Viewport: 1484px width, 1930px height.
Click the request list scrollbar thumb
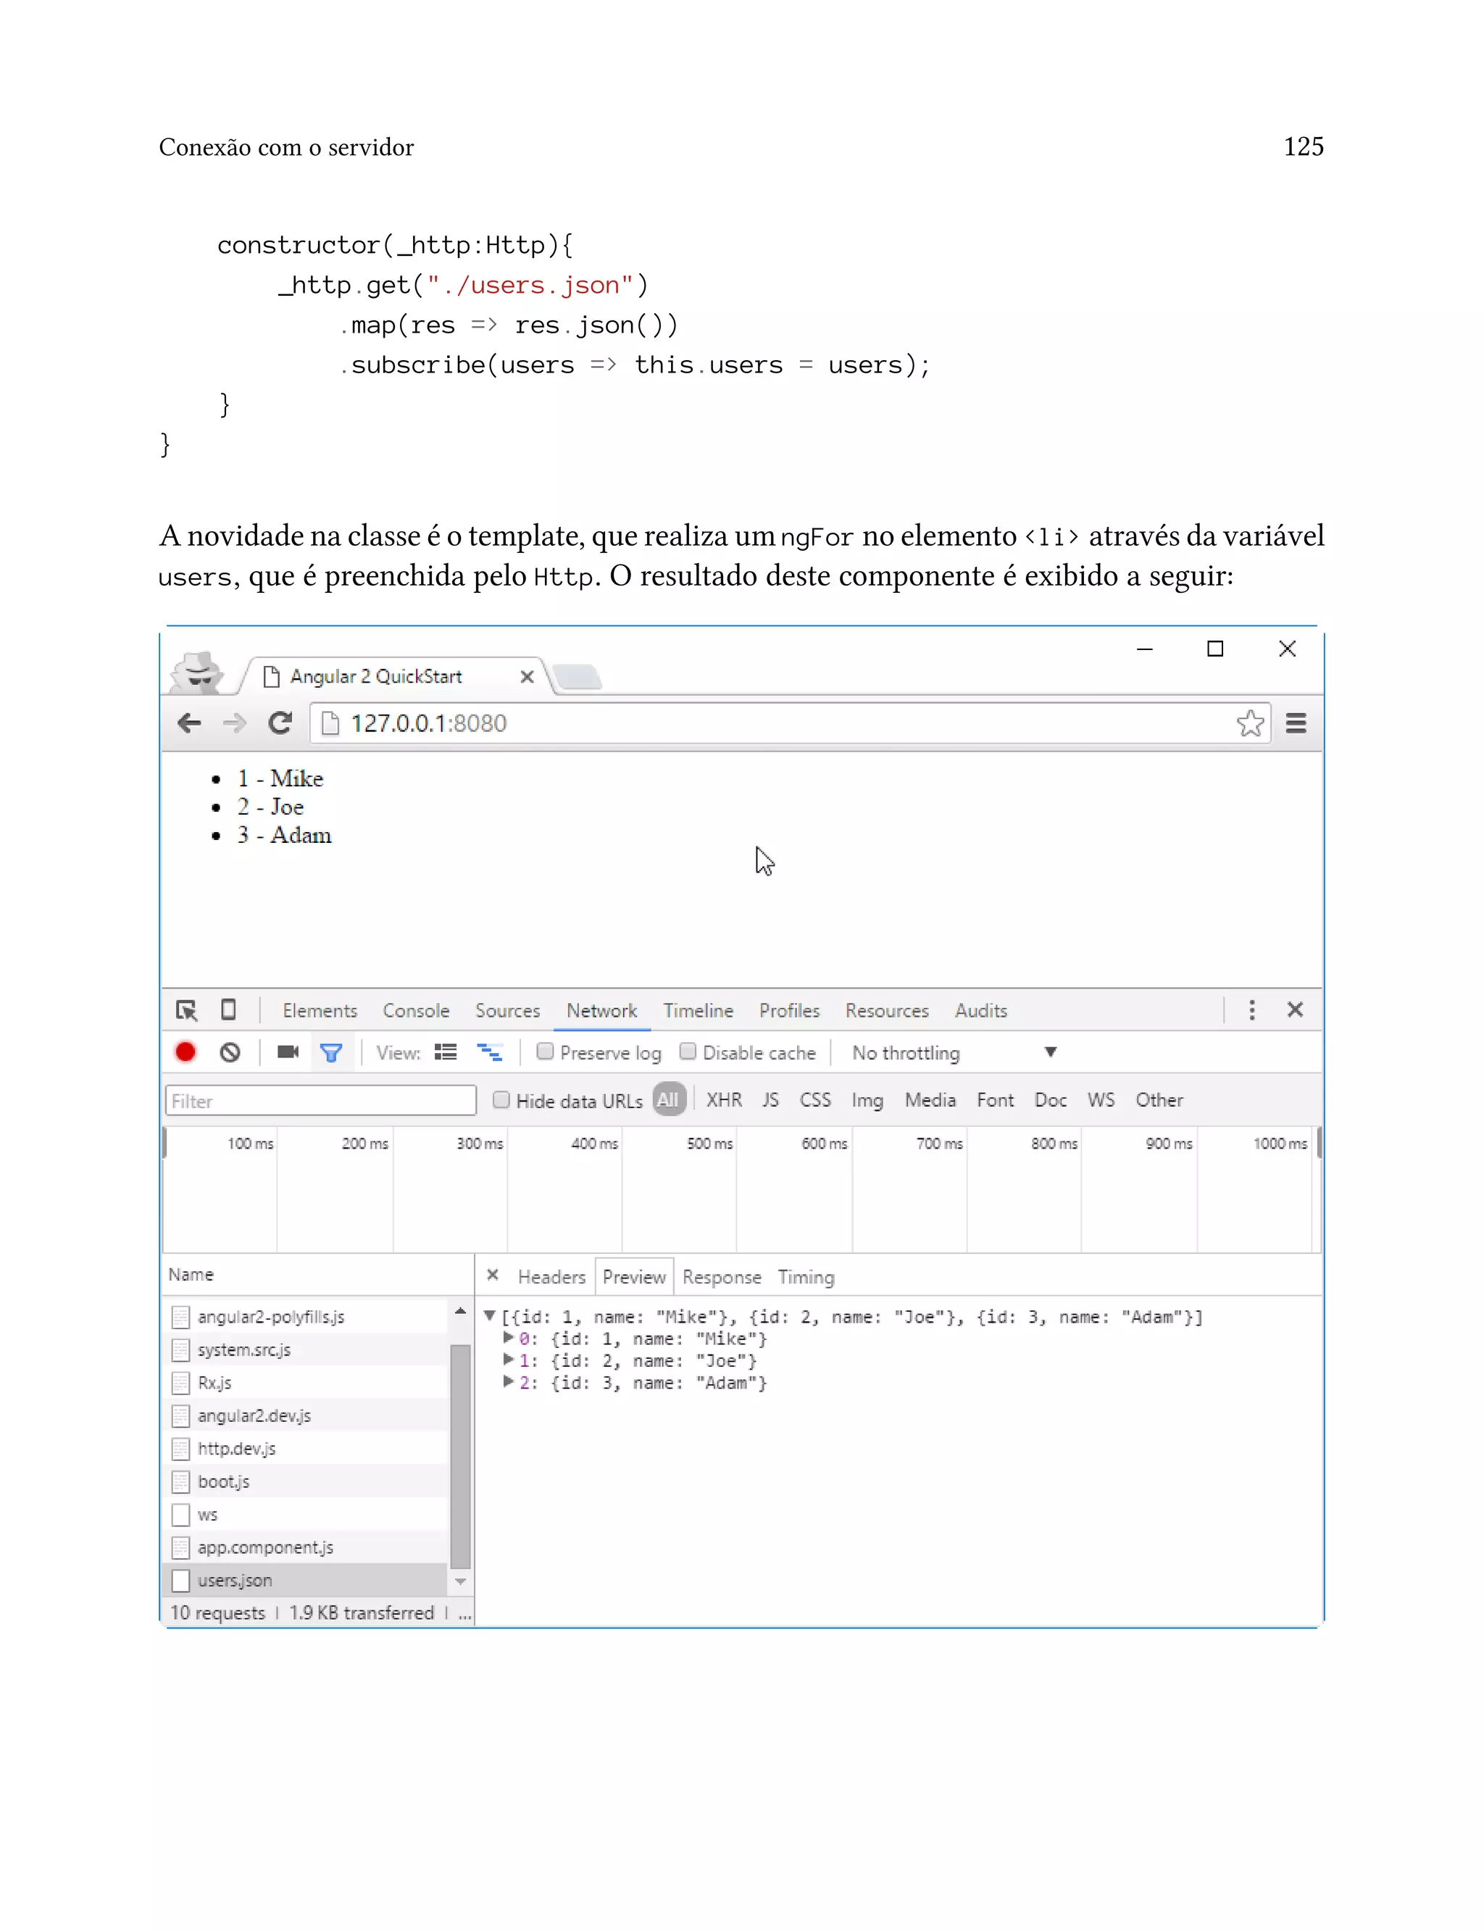pyautogui.click(x=460, y=1456)
